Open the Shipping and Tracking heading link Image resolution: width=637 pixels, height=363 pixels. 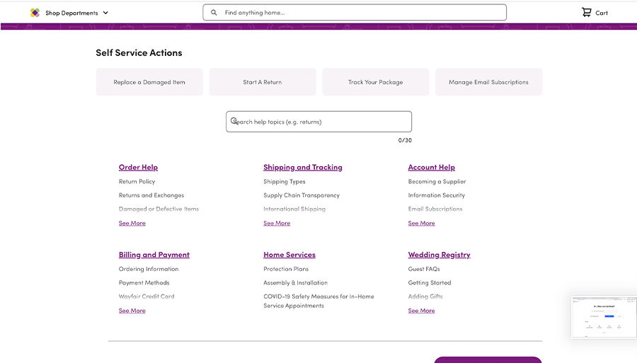point(303,167)
